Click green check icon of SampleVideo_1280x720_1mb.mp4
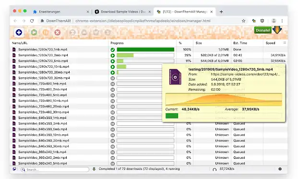Viewport: 298px width, 179px height. 112,50
